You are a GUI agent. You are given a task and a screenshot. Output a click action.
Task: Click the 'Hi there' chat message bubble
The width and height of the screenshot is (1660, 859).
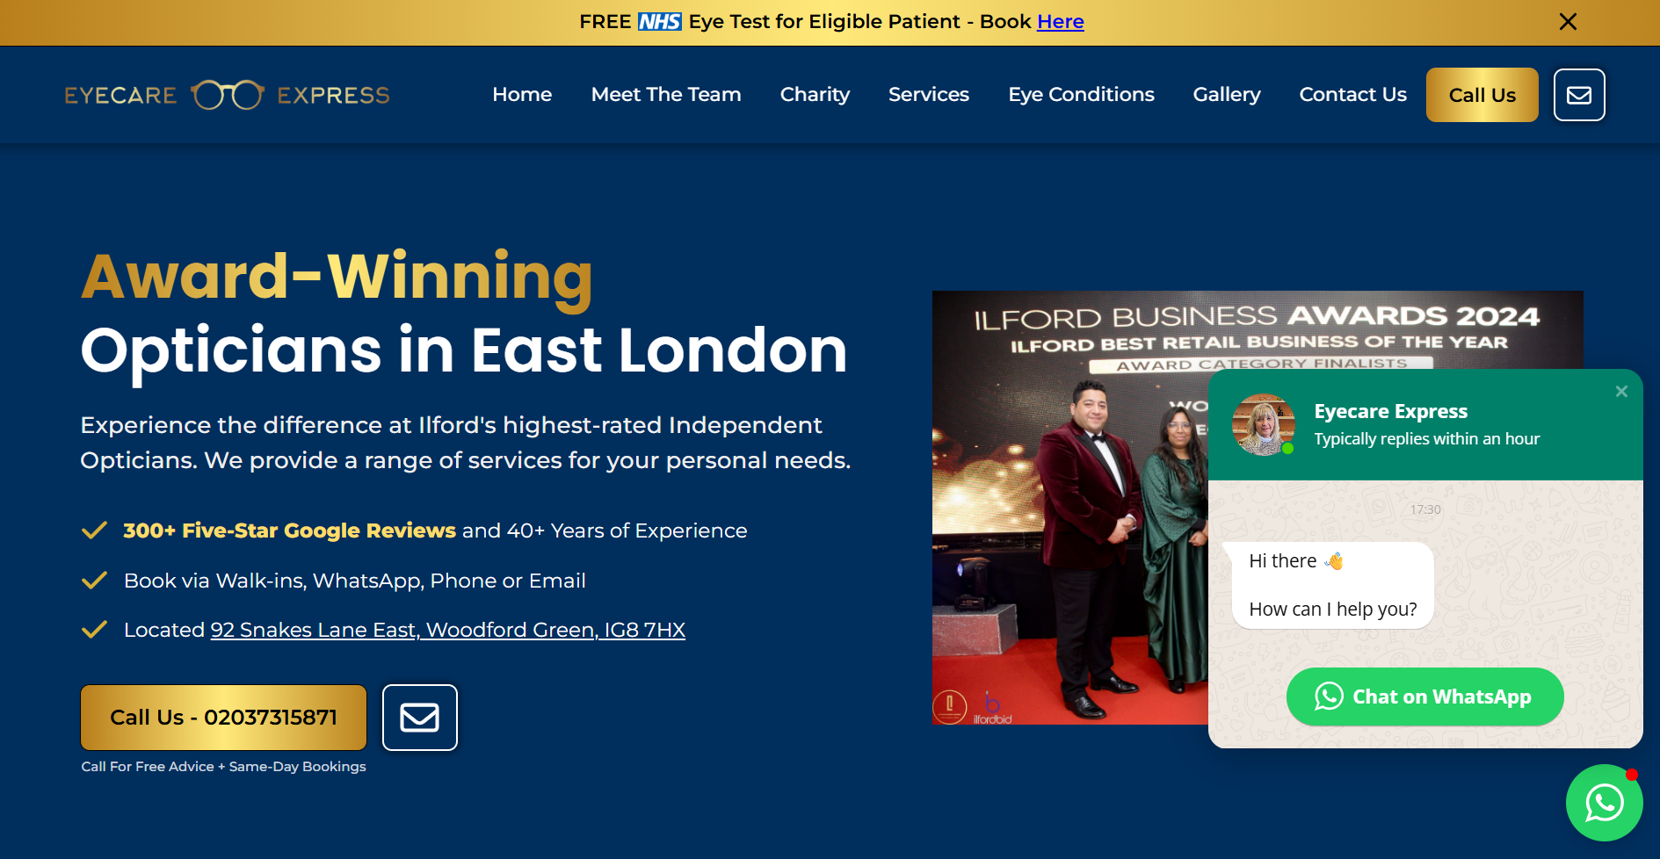[1333, 585]
